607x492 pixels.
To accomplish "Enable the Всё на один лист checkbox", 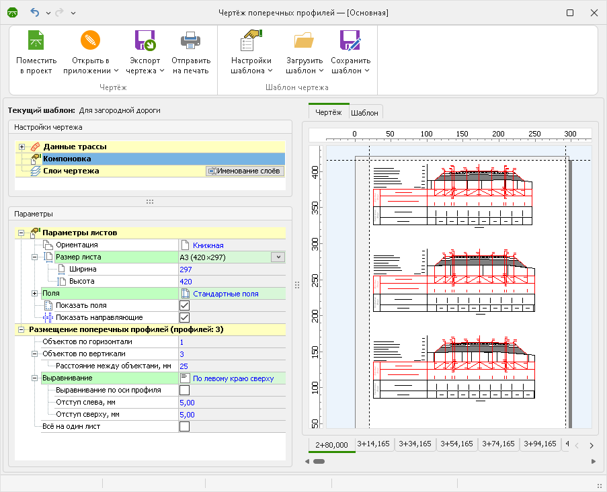I will [x=184, y=426].
